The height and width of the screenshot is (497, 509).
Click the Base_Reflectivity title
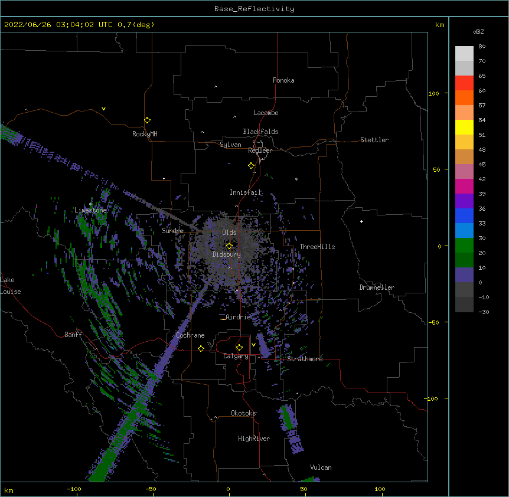[x=255, y=9]
